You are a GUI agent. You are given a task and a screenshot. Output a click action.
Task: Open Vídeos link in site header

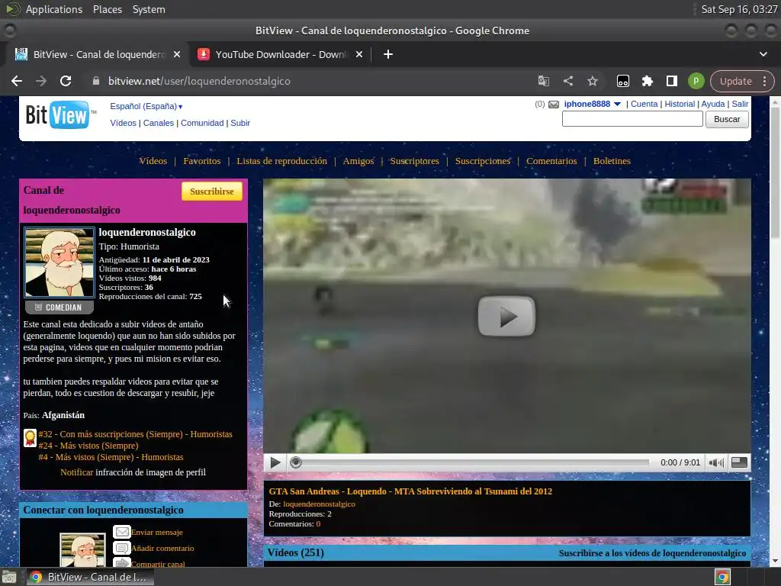click(123, 123)
